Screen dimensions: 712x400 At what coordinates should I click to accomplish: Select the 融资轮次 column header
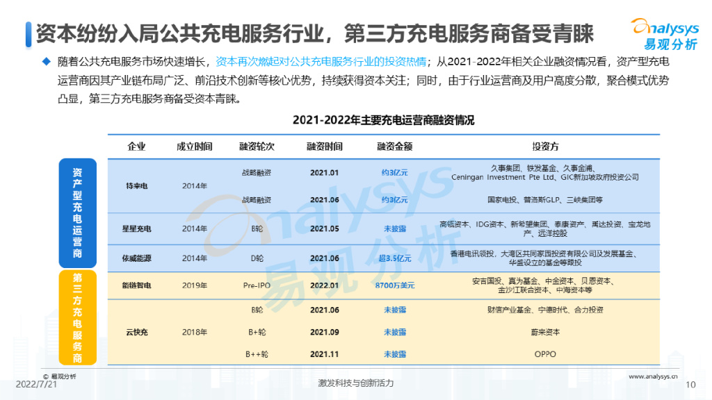(x=257, y=147)
